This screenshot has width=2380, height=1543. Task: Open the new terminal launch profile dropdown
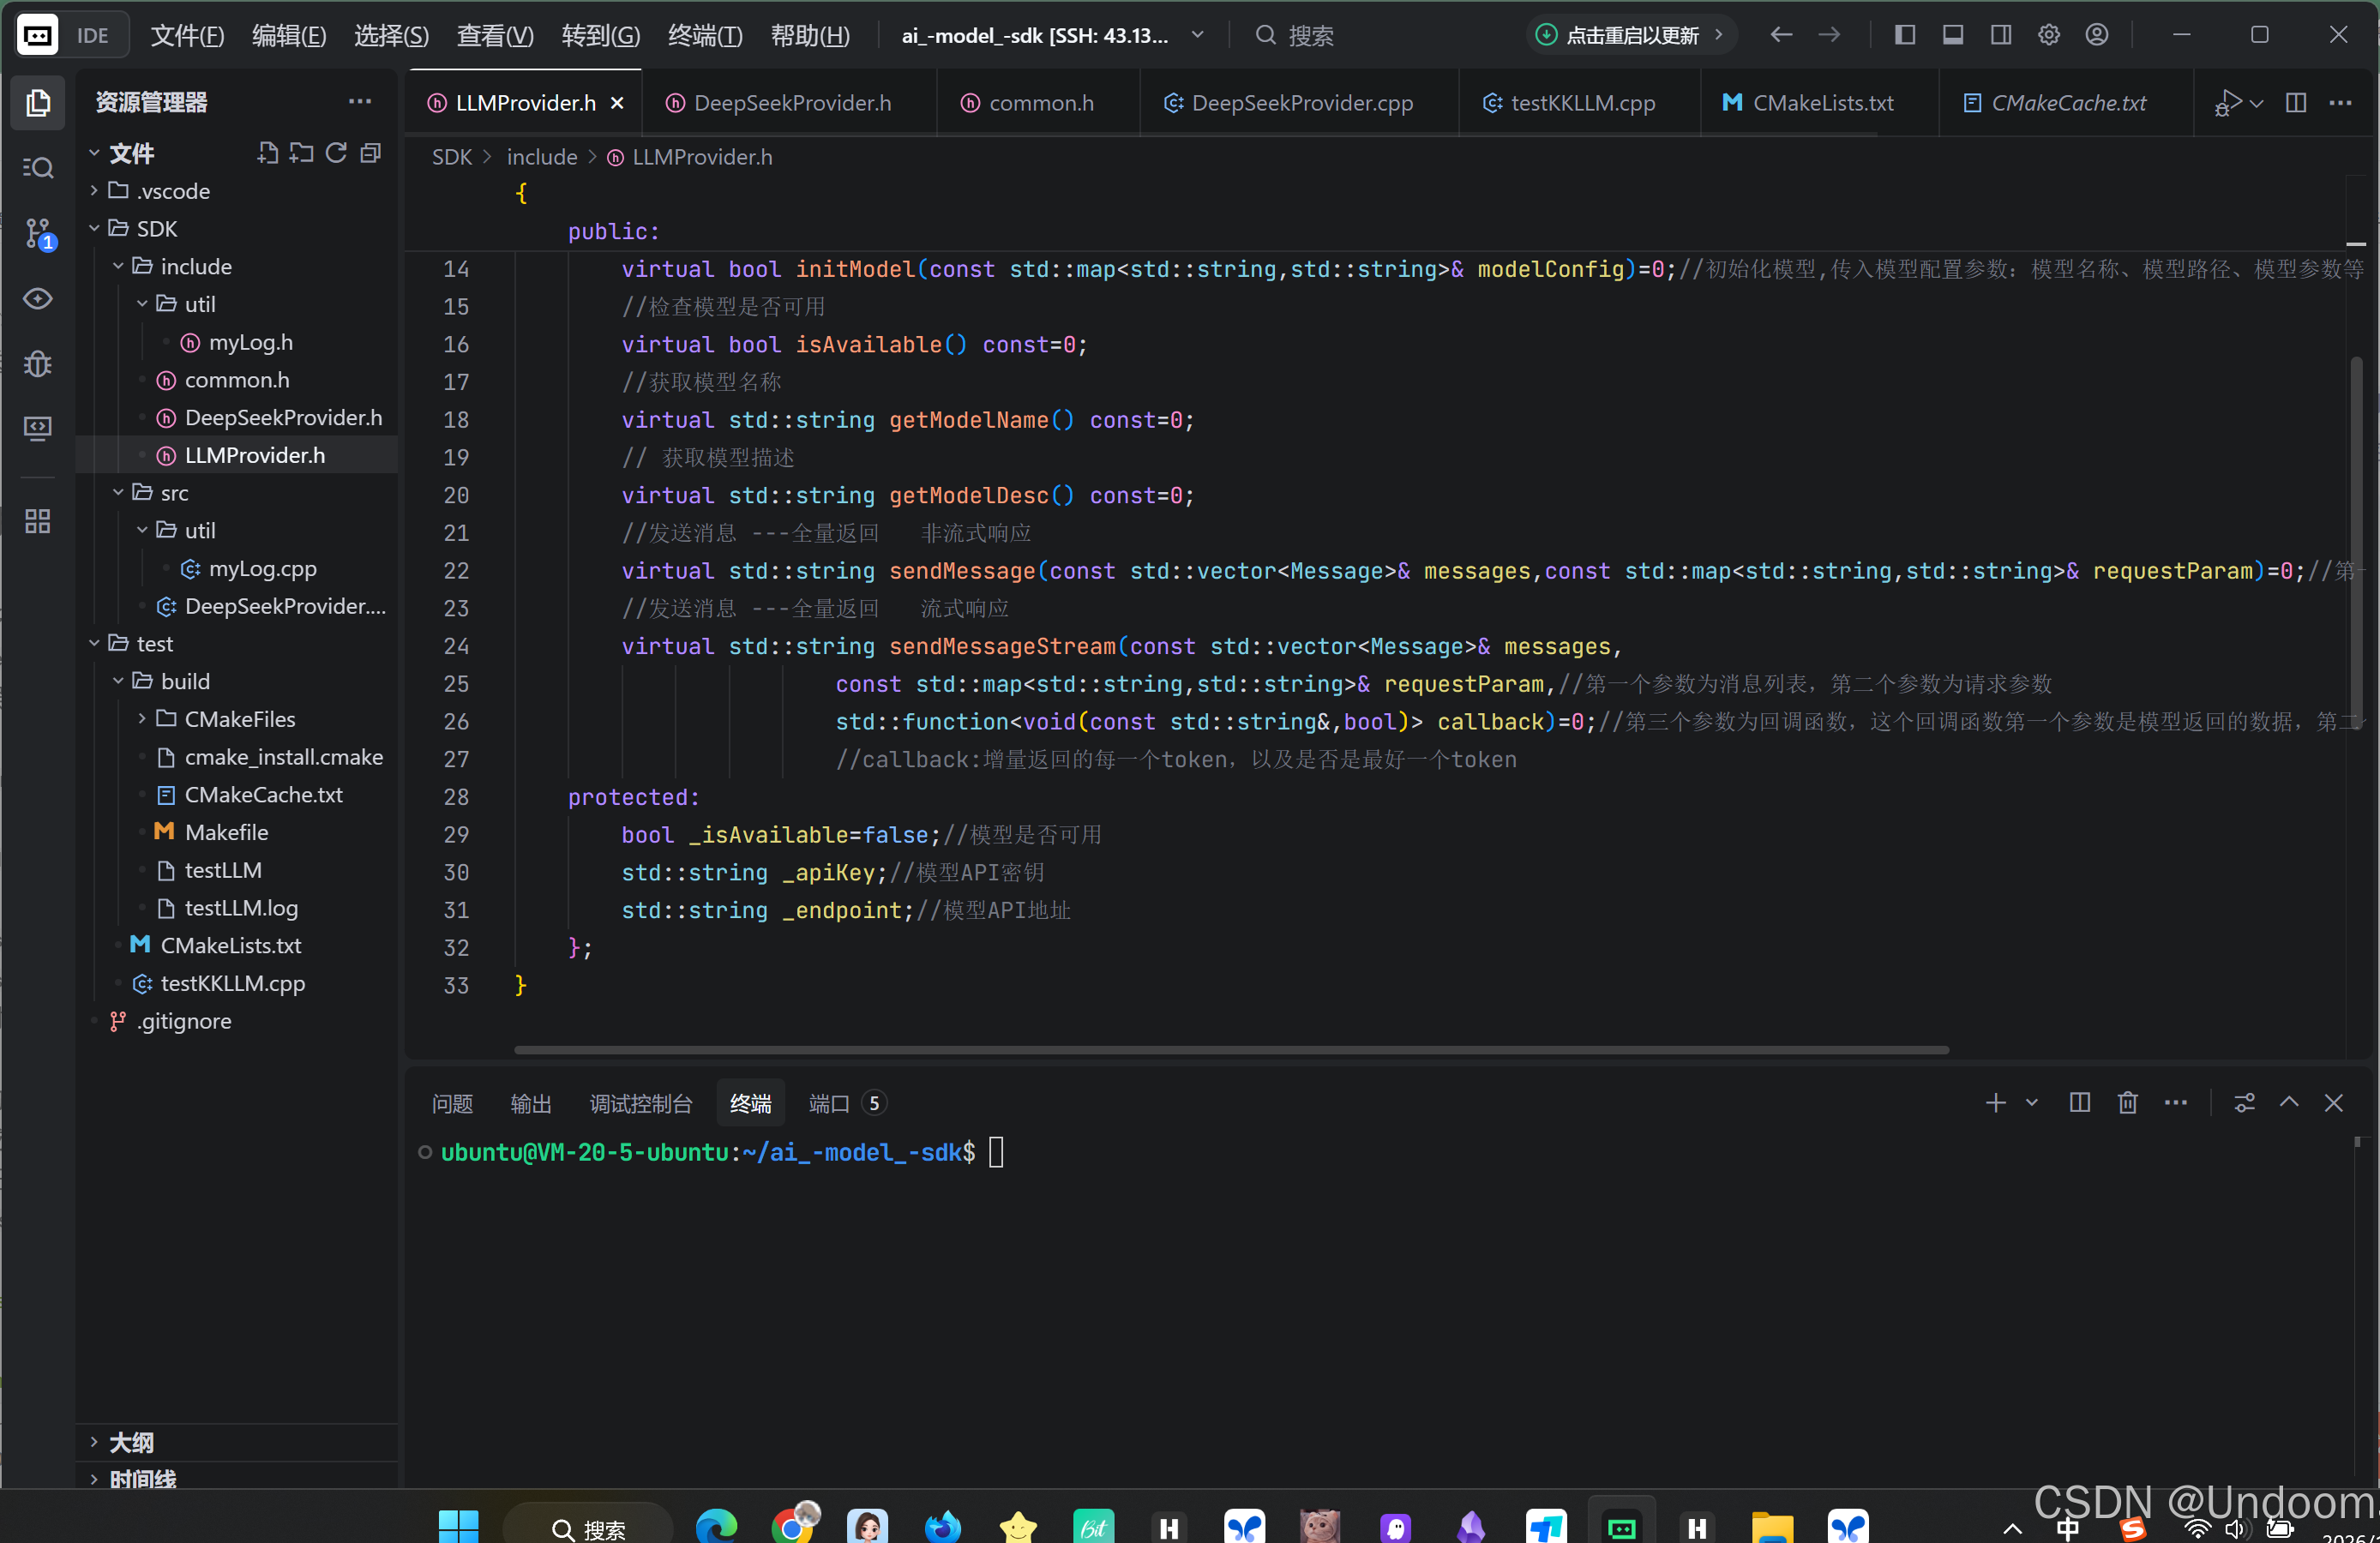point(2031,1102)
